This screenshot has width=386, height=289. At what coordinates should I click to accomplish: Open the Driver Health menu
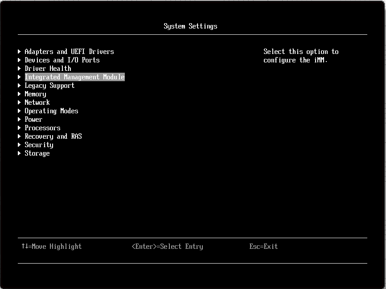pos(48,68)
